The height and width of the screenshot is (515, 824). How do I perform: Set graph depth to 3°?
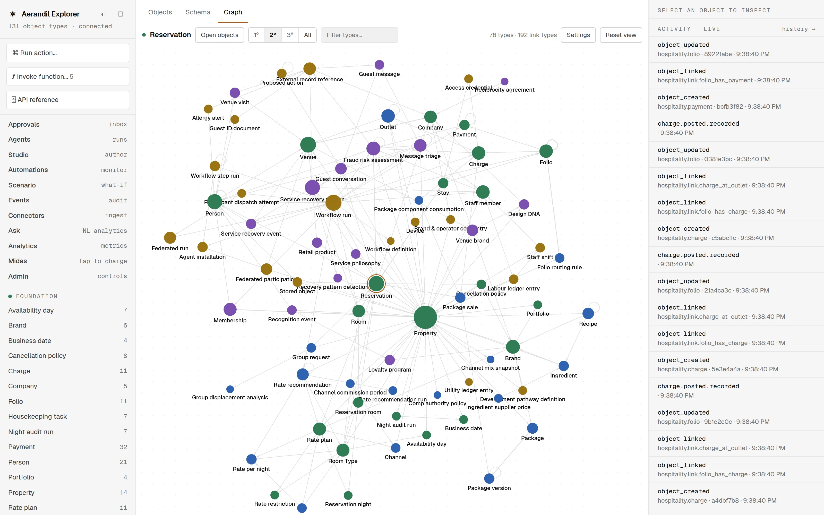[x=290, y=35]
